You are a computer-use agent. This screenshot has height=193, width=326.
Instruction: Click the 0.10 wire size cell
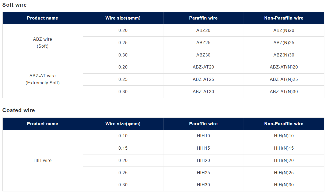[123, 136]
